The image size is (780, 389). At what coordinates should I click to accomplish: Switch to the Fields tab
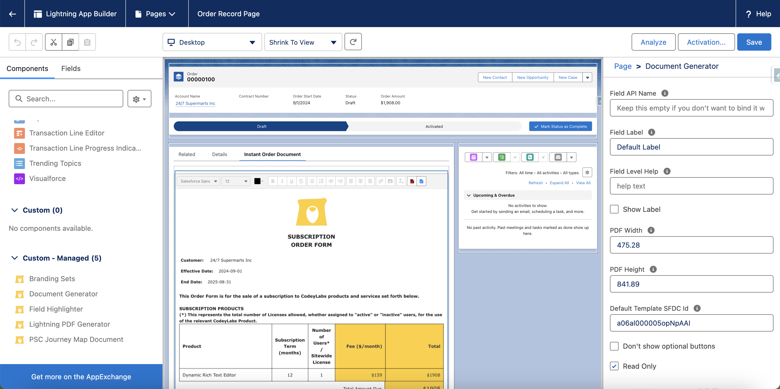click(x=71, y=69)
